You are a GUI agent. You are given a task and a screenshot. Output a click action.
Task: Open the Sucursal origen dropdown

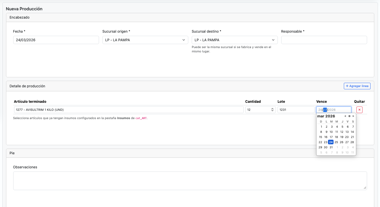144,40
